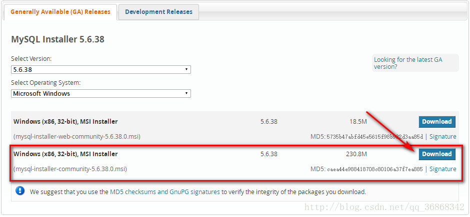Viewport: 470px width, 217px height.
Task: Click the 'Select Version:' label
Action: point(31,59)
